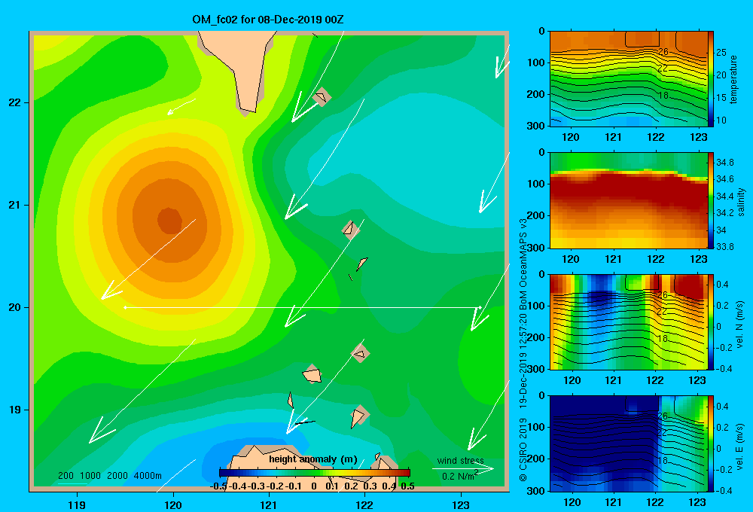The height and width of the screenshot is (512, 753).
Task: Click the "2000" depth contour legend entry
Action: (117, 476)
